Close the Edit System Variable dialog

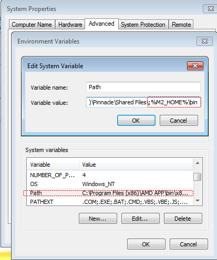(x=195, y=66)
